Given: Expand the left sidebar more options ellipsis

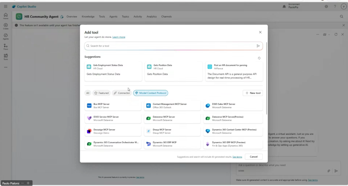Looking at the screenshot, I should click(x=6, y=67).
